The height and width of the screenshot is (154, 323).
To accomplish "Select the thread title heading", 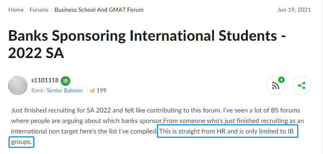I will [x=147, y=44].
